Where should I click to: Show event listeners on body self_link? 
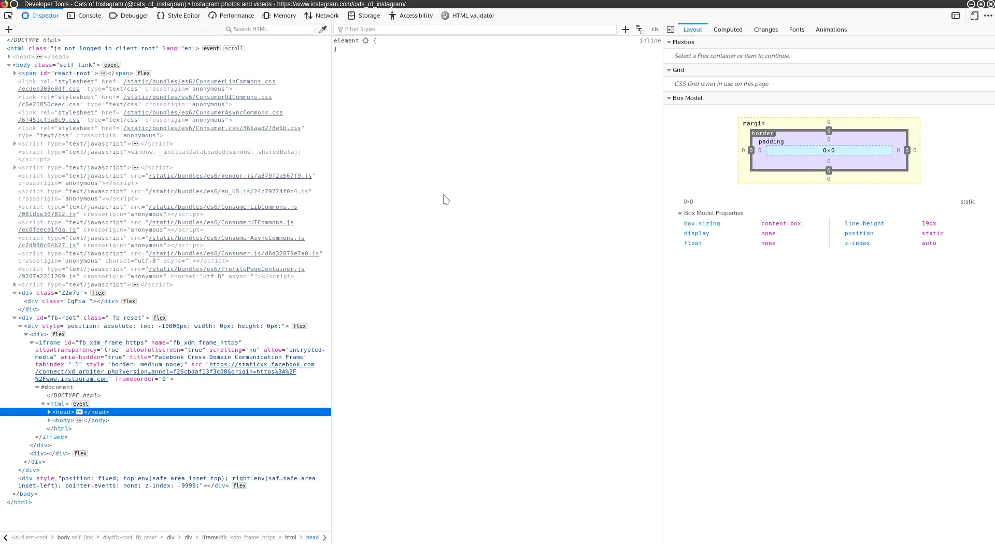pyautogui.click(x=112, y=65)
